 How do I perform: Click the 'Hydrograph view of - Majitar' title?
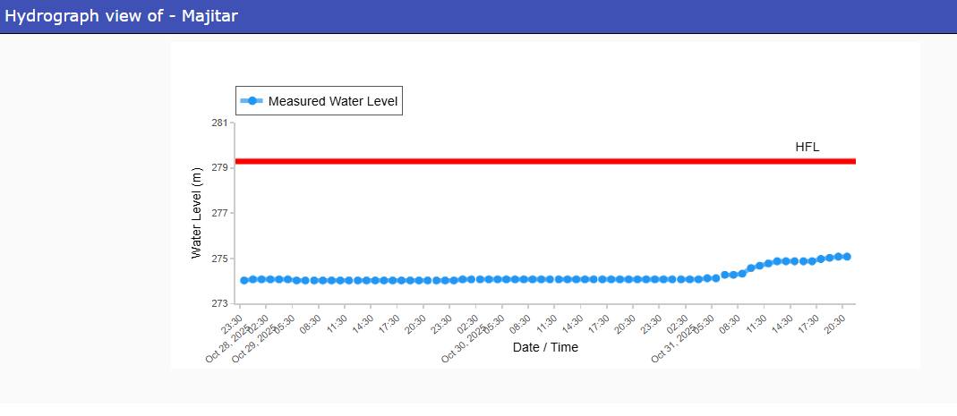click(122, 16)
